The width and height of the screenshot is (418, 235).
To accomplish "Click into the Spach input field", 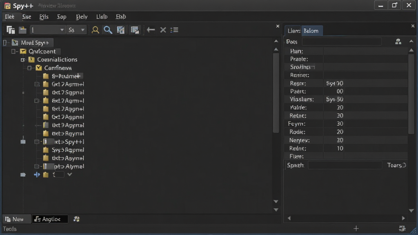I will pyautogui.click(x=345, y=165).
